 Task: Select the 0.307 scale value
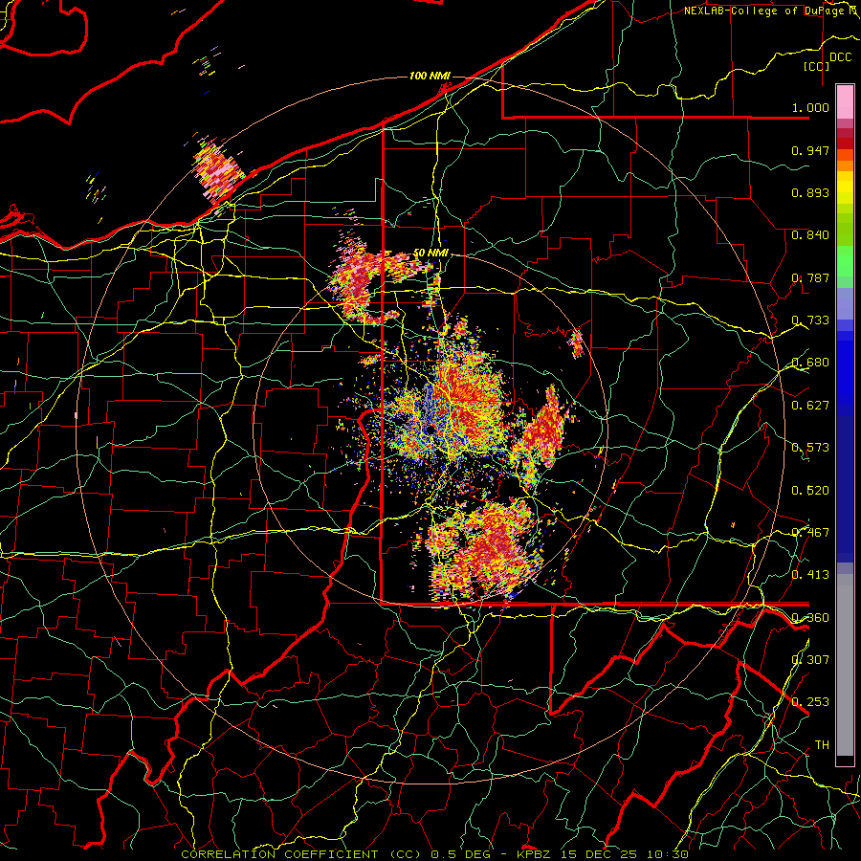pos(810,660)
